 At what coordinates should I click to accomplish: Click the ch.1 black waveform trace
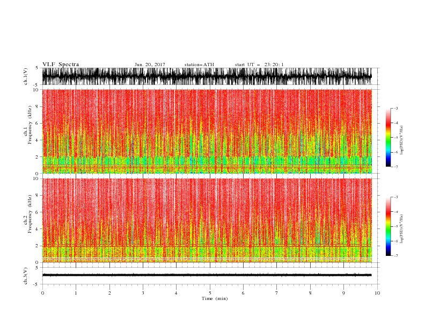click(207, 76)
